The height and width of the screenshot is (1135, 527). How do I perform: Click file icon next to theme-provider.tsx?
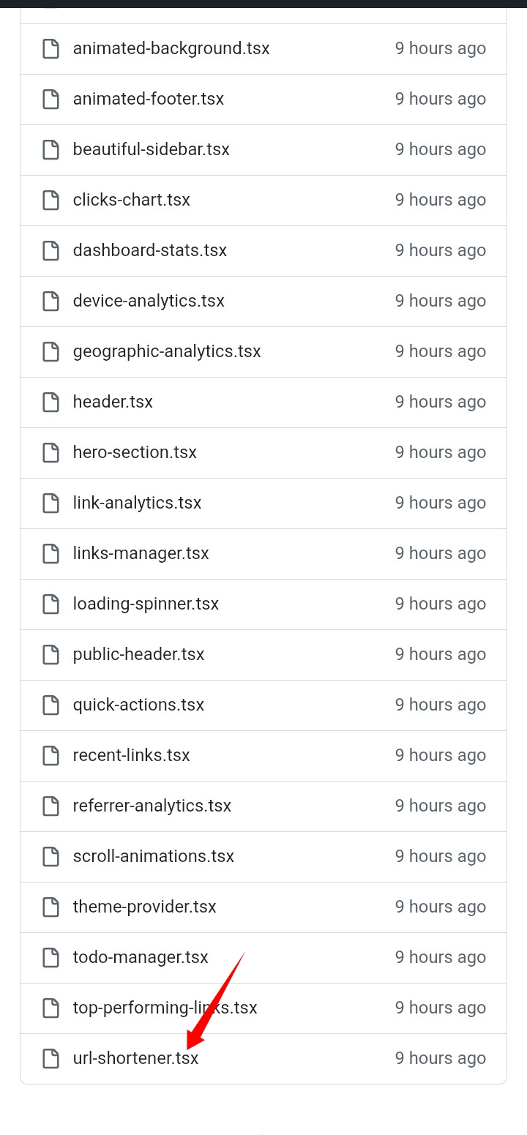51,907
